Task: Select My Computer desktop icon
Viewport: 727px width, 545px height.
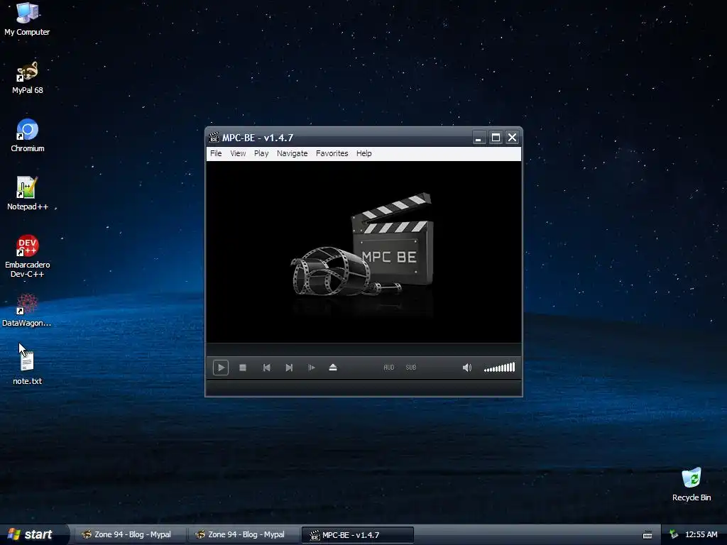Action: (28, 19)
